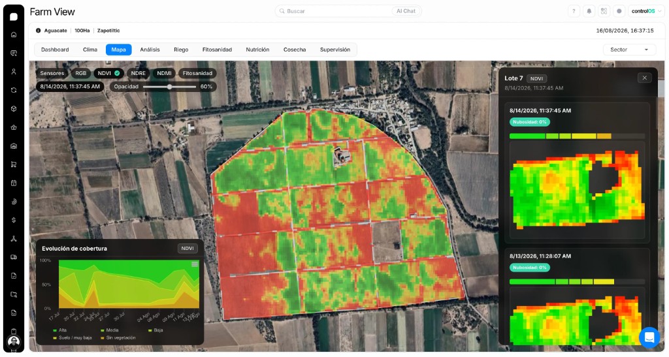669x357 pixels.
Task: Click the controlOS logo at sidebar top
Action: coord(14,16)
